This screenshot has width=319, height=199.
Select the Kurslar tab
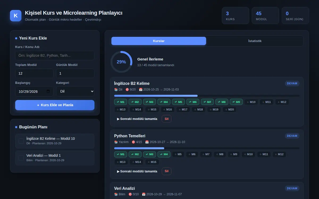point(159,41)
